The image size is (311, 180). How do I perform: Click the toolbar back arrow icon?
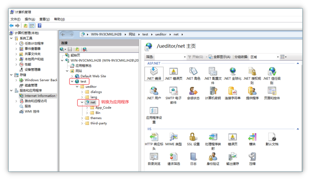click(12, 25)
